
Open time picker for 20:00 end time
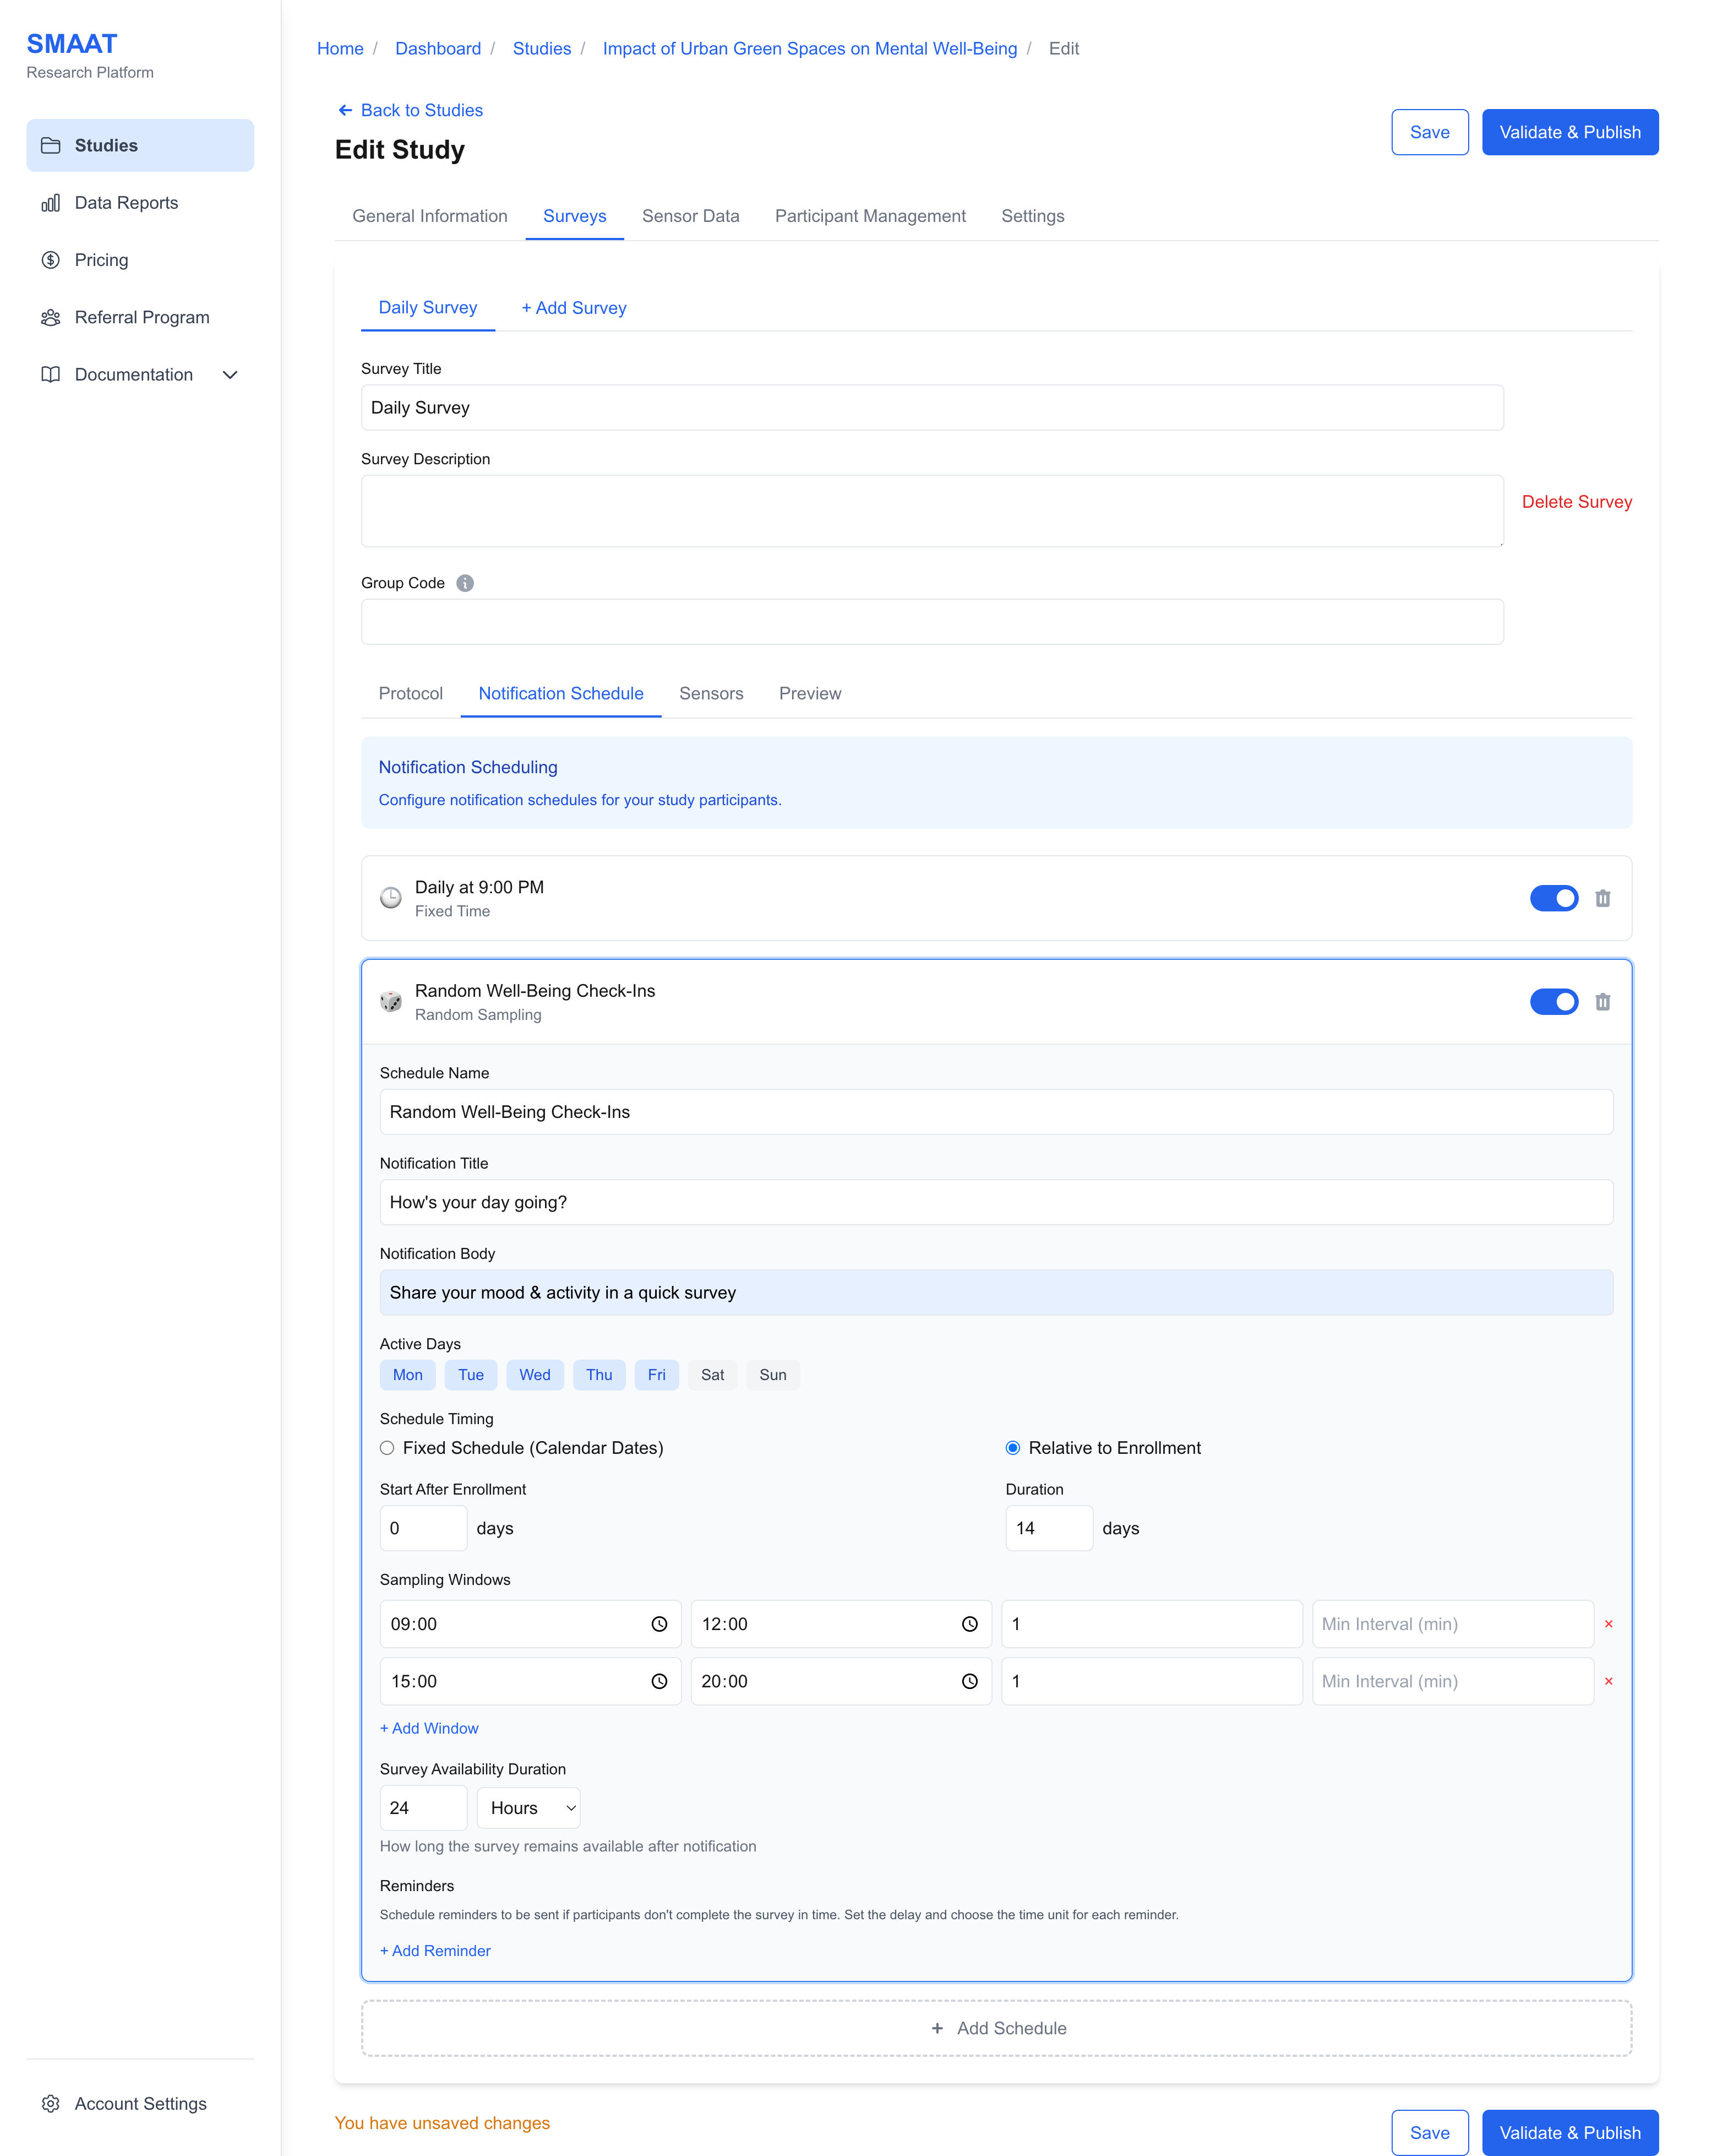(969, 1682)
